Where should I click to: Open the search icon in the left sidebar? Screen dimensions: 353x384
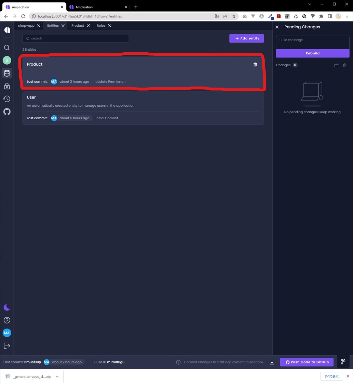tap(7, 48)
